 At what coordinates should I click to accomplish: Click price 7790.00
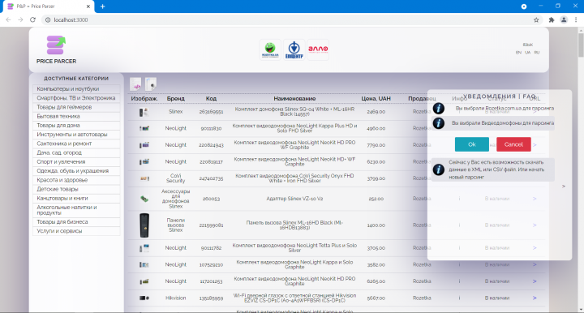(376, 145)
